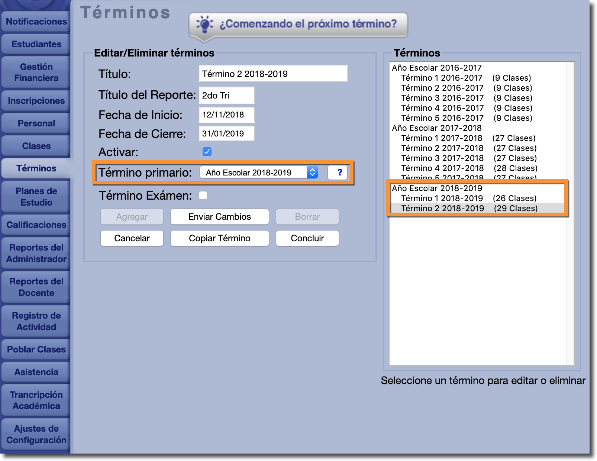Choose Término 4 2017-2018 with 28 Clases
597x461 pixels.
point(469,168)
